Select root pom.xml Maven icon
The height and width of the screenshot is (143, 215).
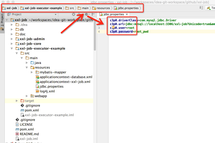(17, 129)
